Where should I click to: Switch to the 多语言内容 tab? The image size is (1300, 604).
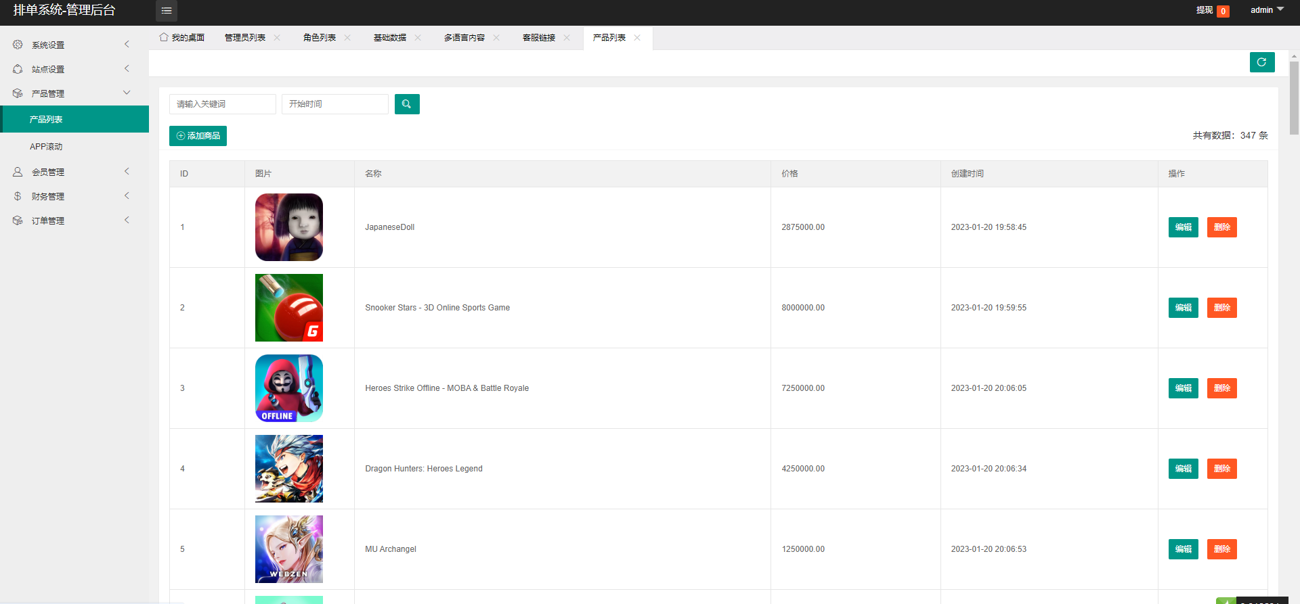pos(464,38)
